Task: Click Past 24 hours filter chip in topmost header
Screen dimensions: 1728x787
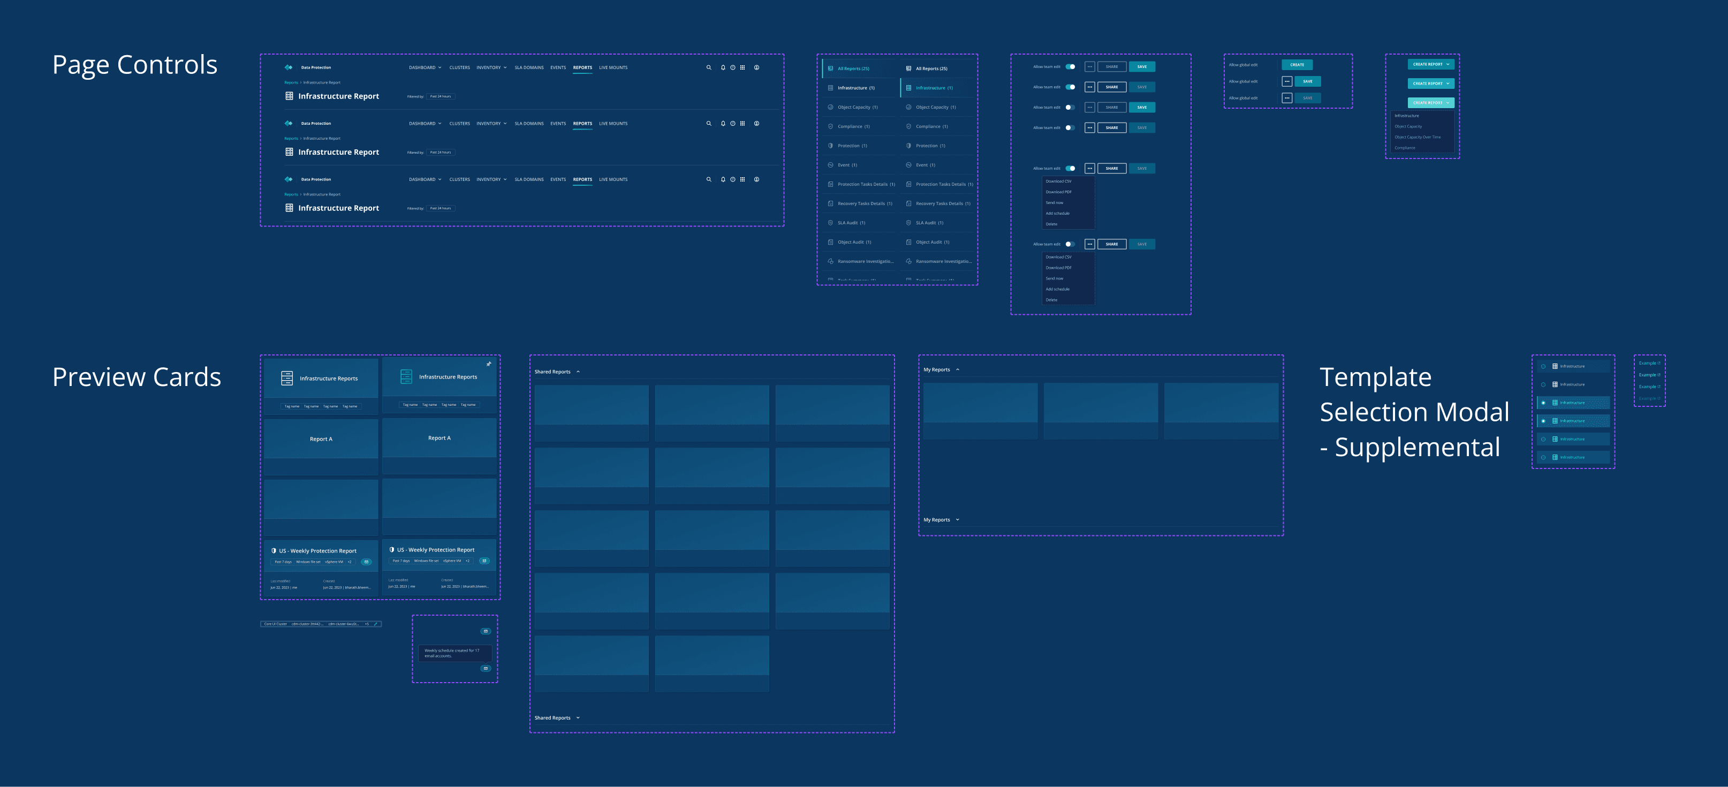Action: [441, 96]
